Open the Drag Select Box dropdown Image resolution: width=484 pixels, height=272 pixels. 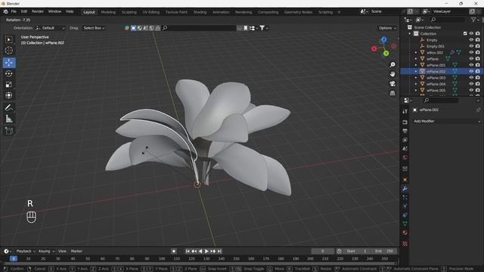pos(94,28)
